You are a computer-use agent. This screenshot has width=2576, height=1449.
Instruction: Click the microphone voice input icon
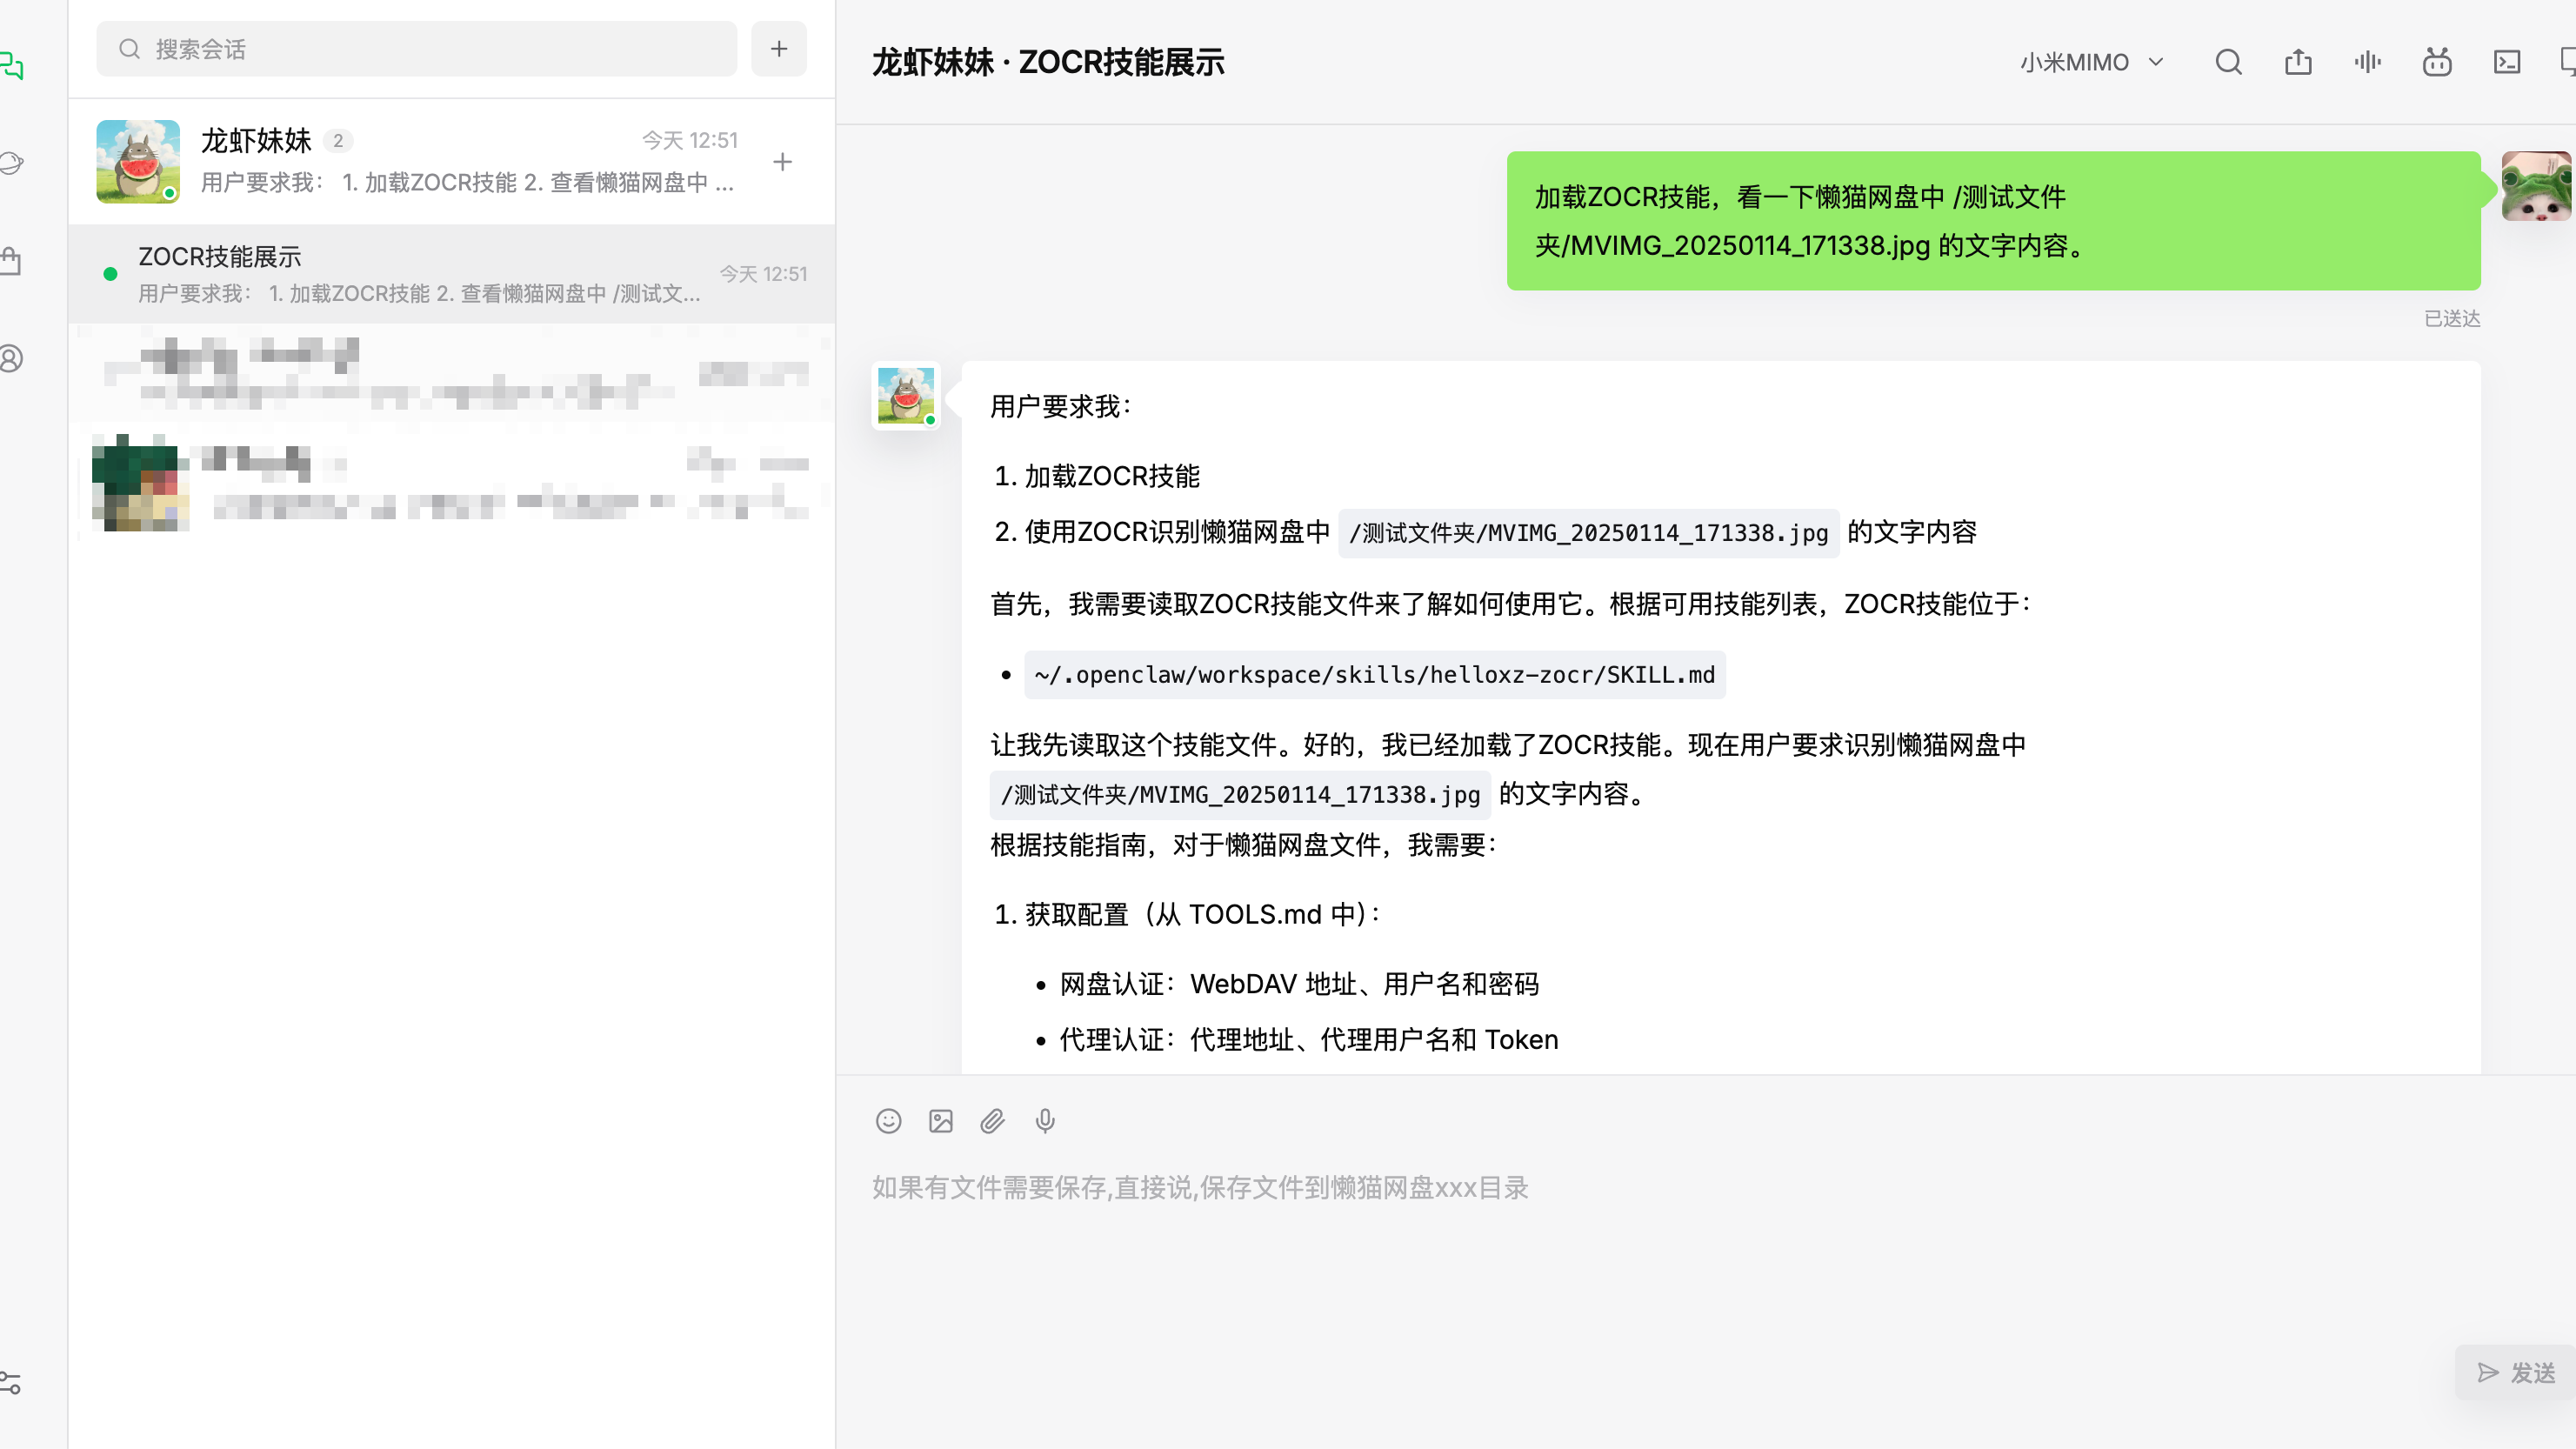[x=1045, y=1121]
